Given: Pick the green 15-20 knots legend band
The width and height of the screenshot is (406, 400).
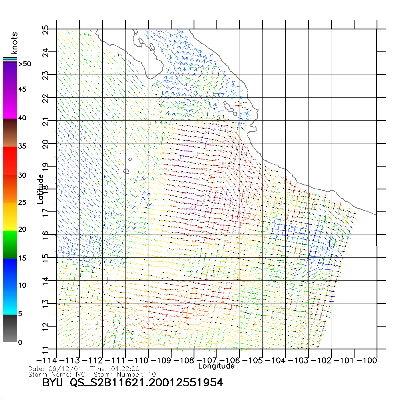Looking at the screenshot, I should coord(10,244).
